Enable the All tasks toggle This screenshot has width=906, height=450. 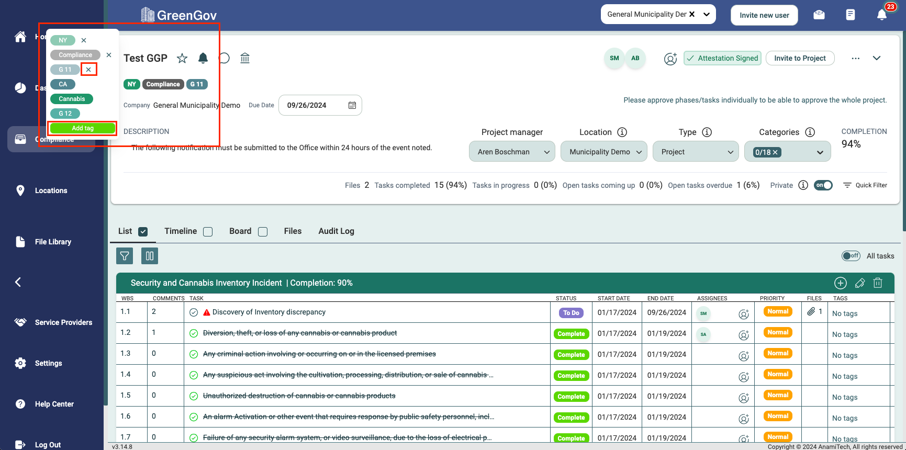(851, 256)
